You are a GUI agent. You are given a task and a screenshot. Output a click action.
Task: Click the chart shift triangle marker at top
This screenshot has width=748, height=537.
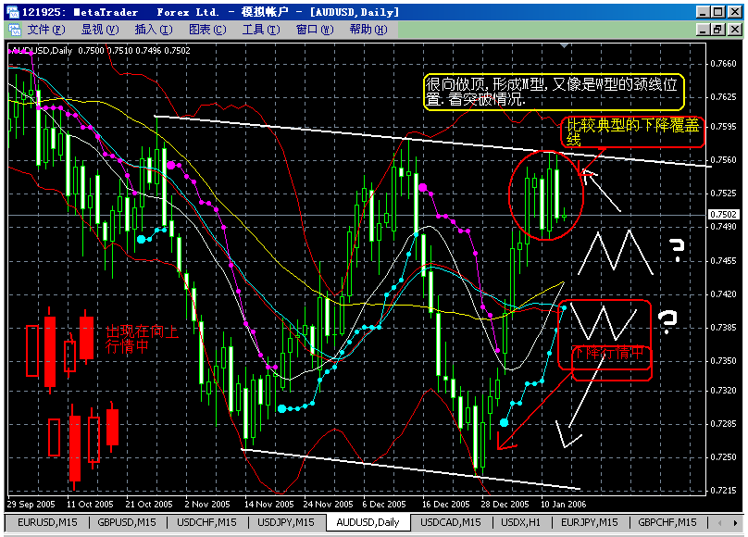click(565, 45)
